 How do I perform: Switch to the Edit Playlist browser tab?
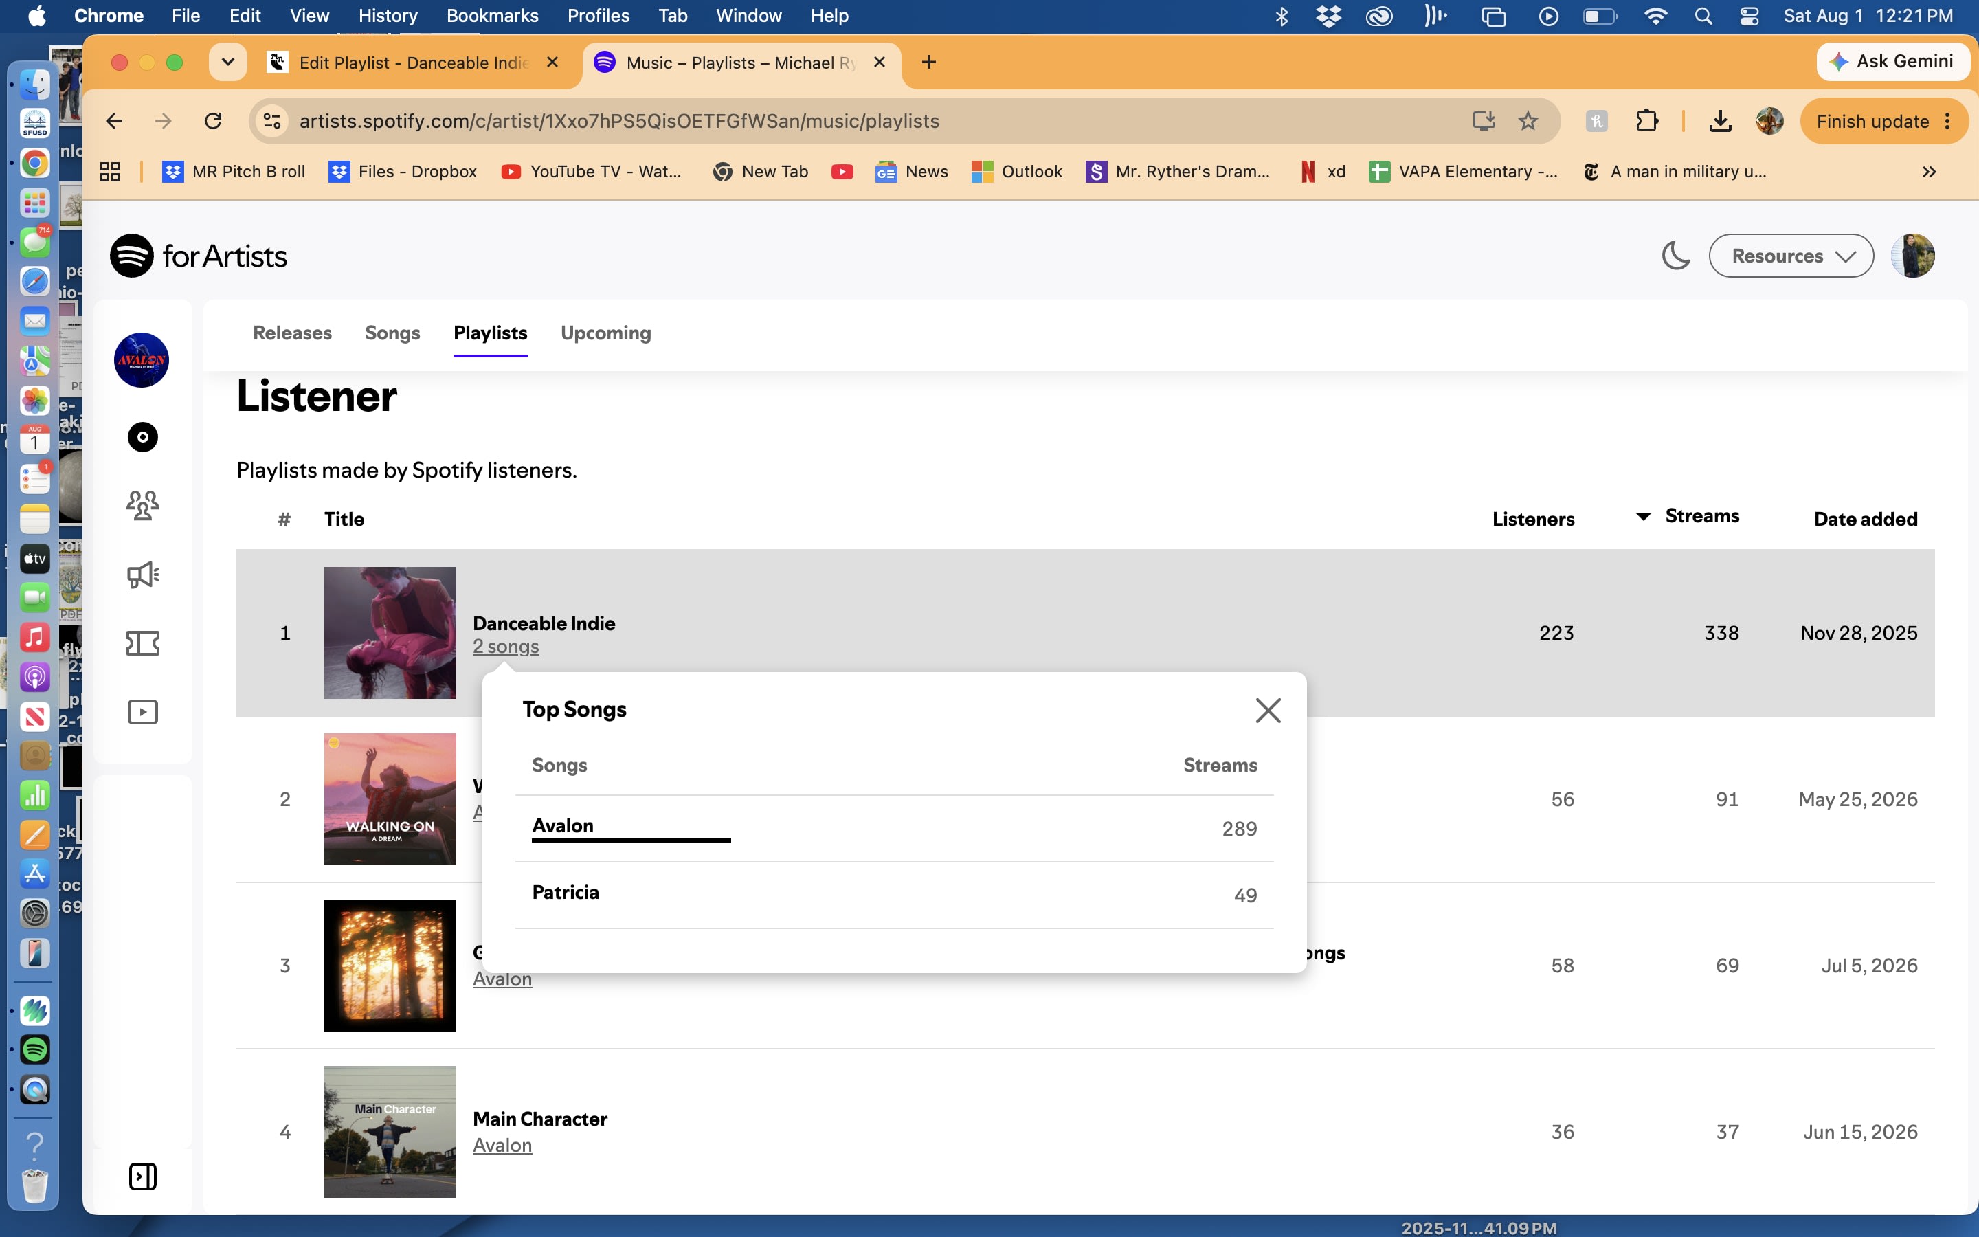414,62
